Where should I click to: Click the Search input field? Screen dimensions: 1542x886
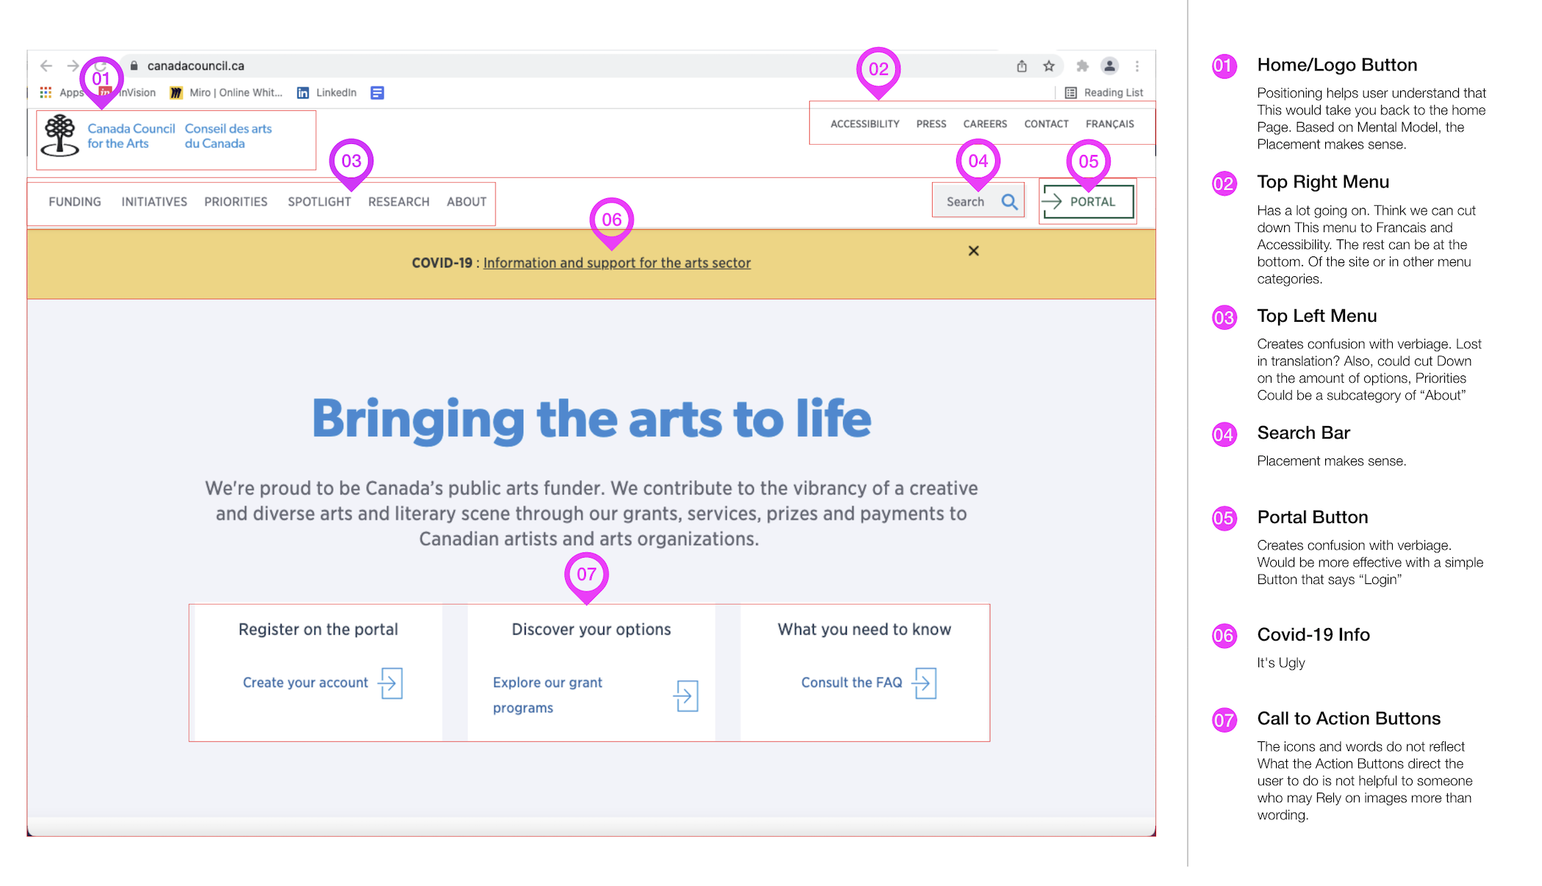[965, 201]
